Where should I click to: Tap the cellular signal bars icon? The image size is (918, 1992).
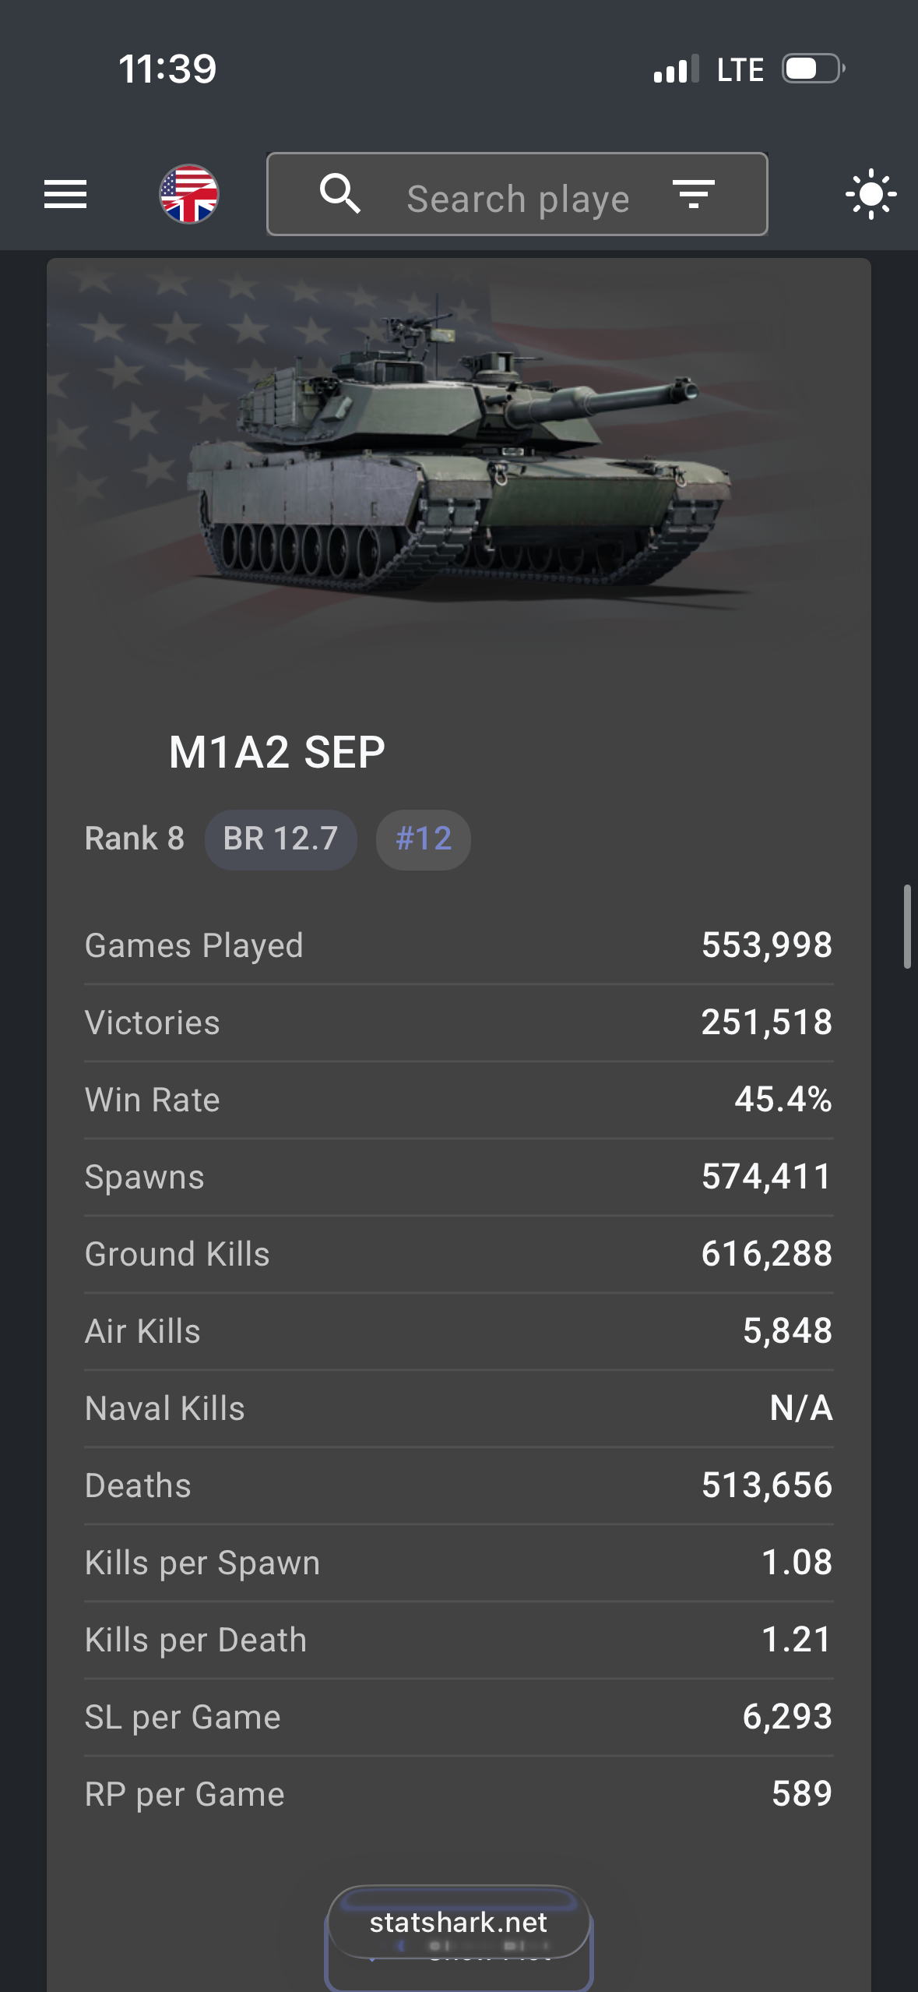click(676, 69)
